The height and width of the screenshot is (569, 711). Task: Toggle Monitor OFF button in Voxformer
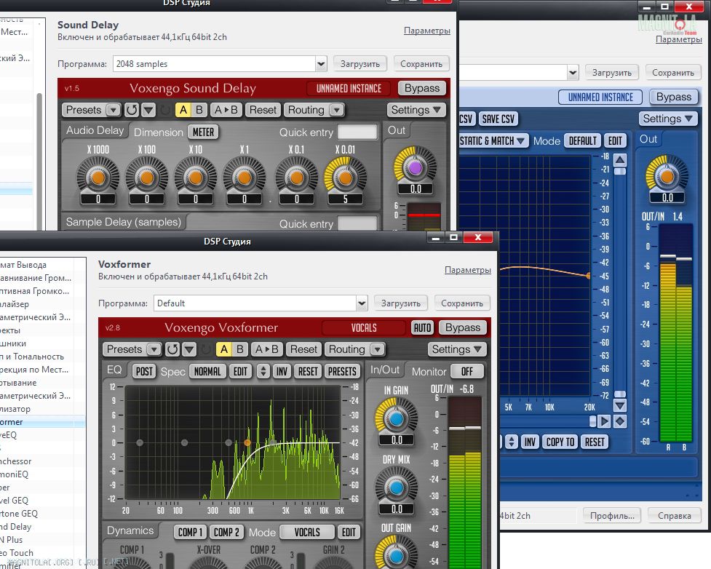tap(467, 372)
